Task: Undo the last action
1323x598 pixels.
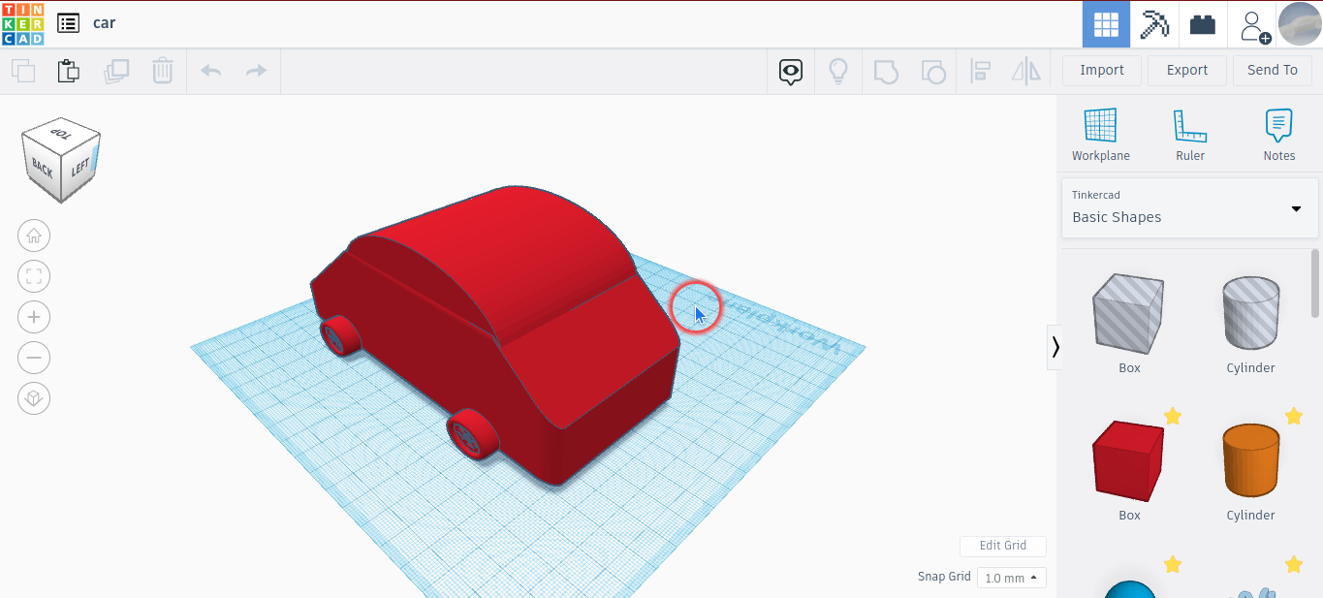Action: click(209, 70)
